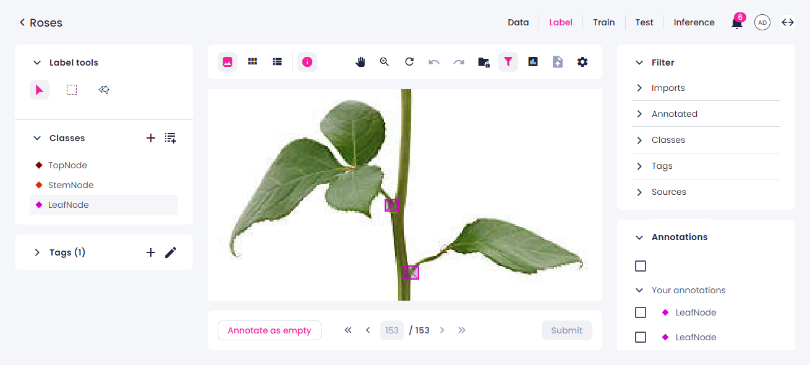Activate the pan hand tool
The height and width of the screenshot is (365, 810).
360,62
